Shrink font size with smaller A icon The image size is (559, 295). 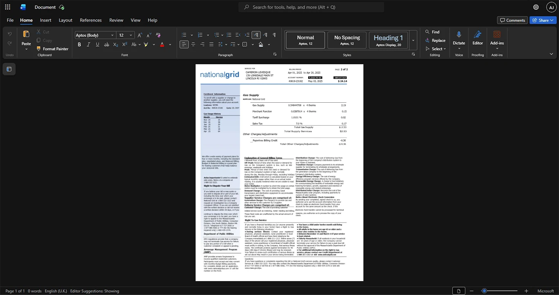149,35
